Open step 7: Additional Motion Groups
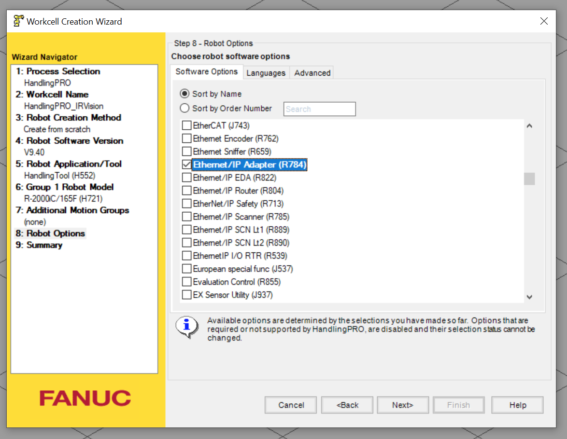 (x=72, y=210)
